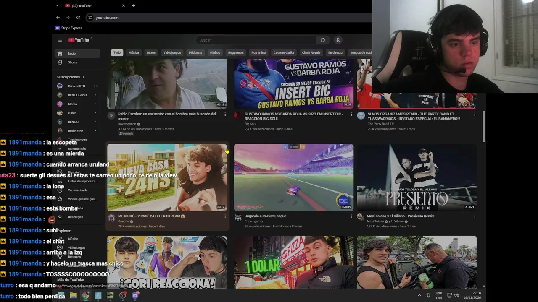Open the tab search dropdown chevron
Viewport: 538px width, 302px height.
click(57, 5)
